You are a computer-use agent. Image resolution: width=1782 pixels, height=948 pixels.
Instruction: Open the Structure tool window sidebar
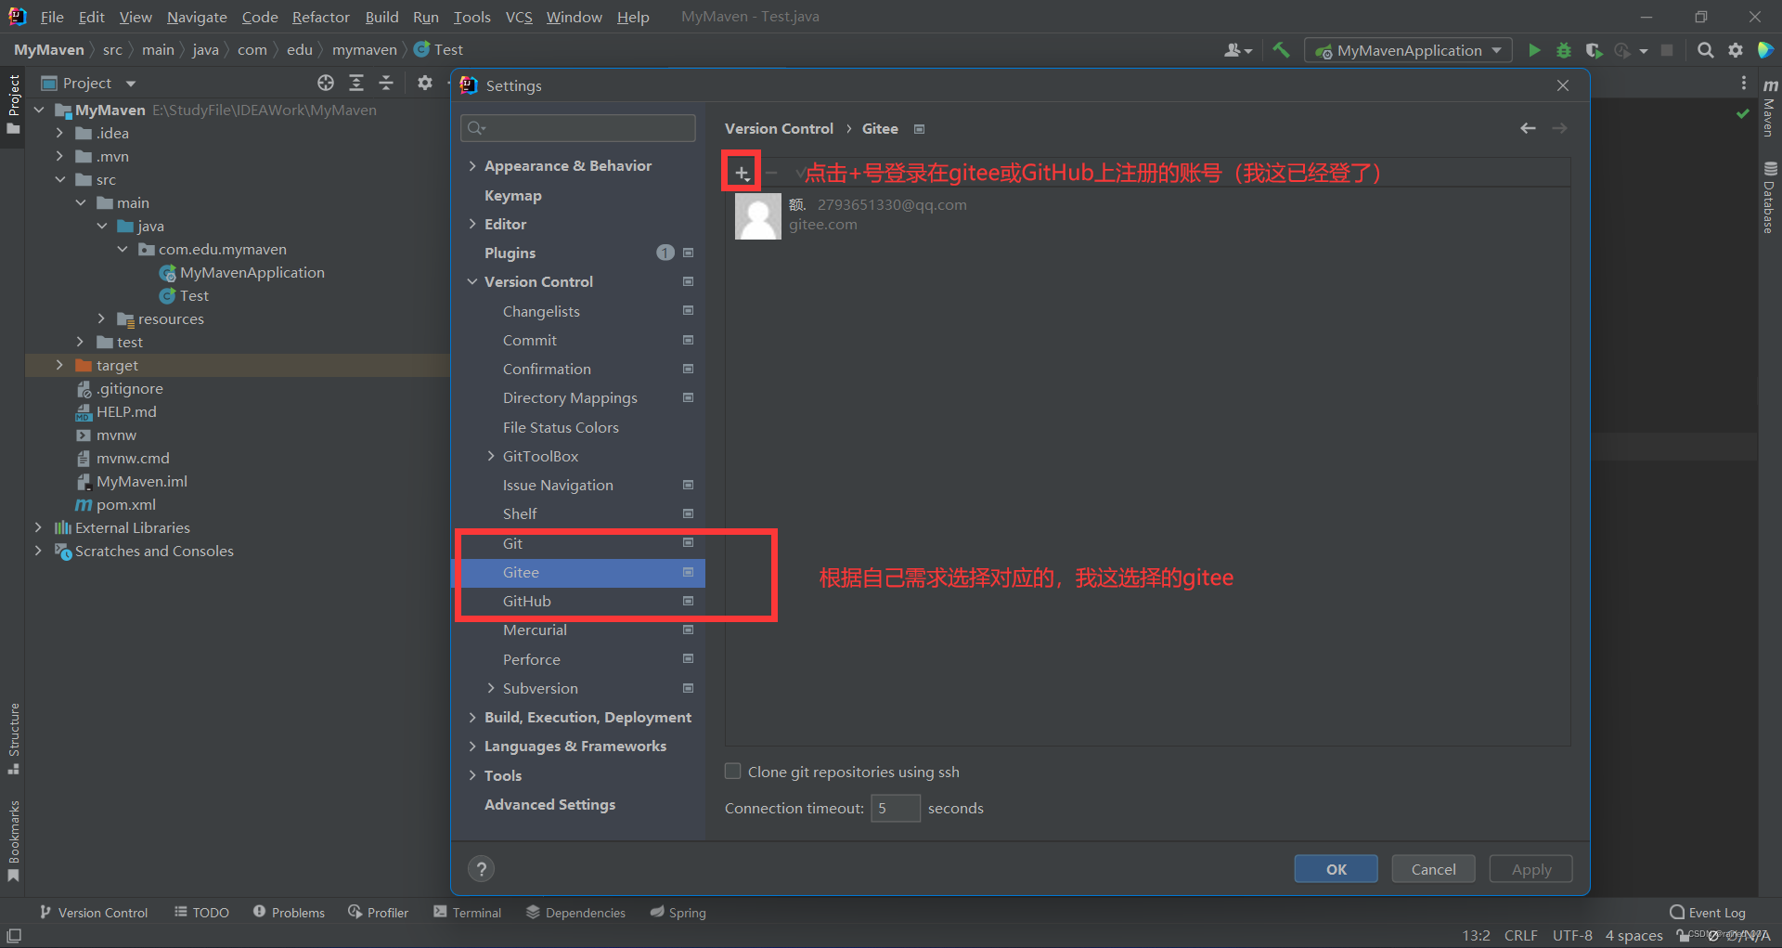click(x=13, y=738)
